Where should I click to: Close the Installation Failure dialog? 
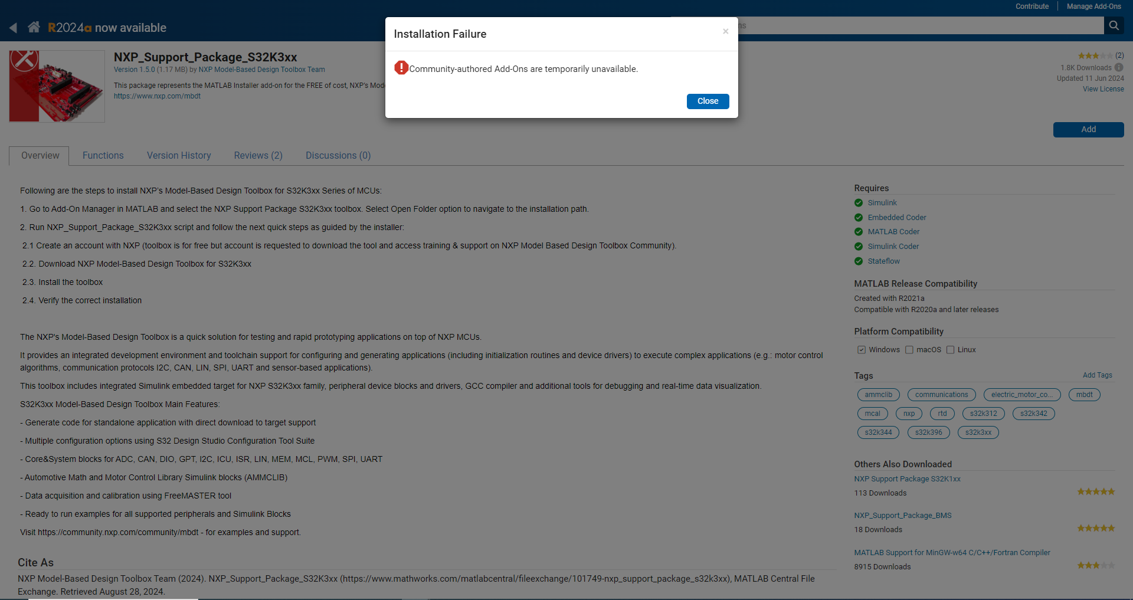click(x=708, y=101)
